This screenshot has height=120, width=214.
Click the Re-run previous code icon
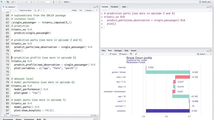point(81,10)
